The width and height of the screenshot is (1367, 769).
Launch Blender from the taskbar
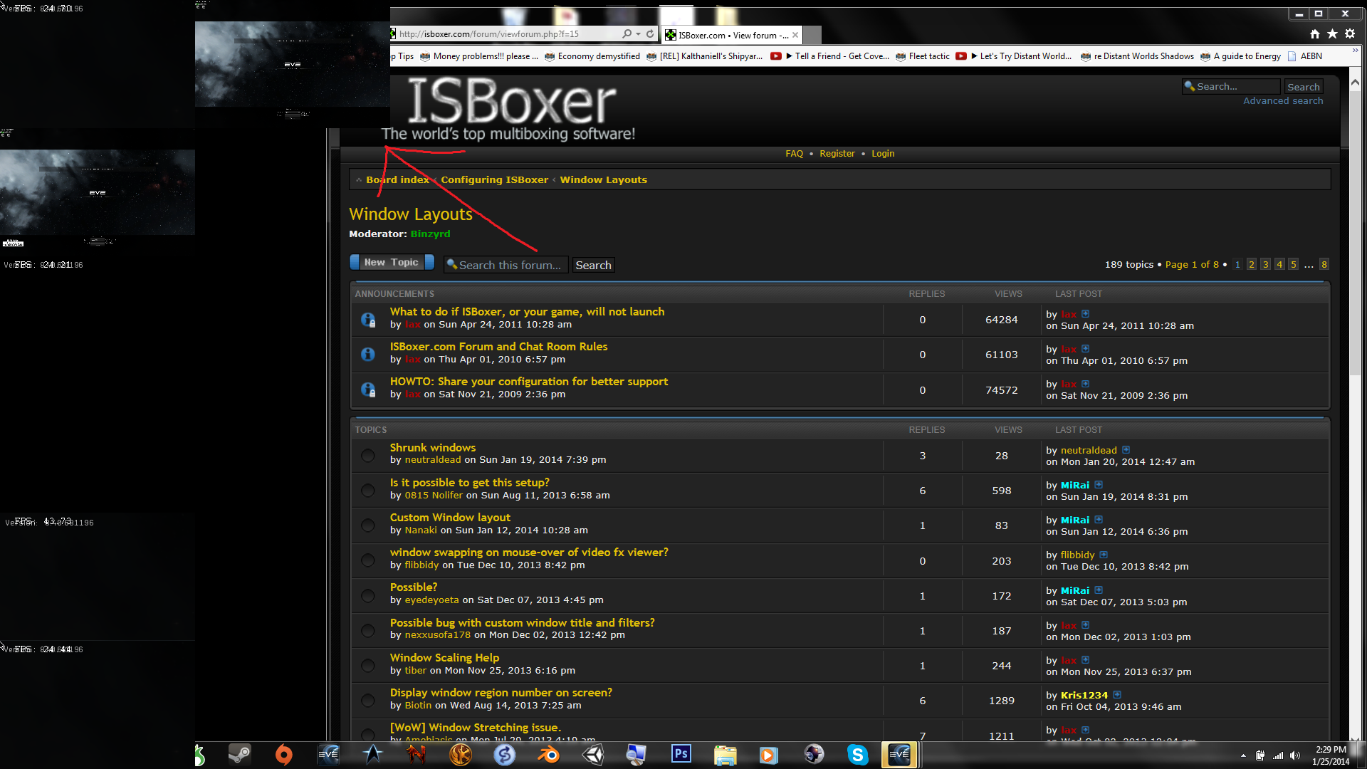(x=549, y=755)
